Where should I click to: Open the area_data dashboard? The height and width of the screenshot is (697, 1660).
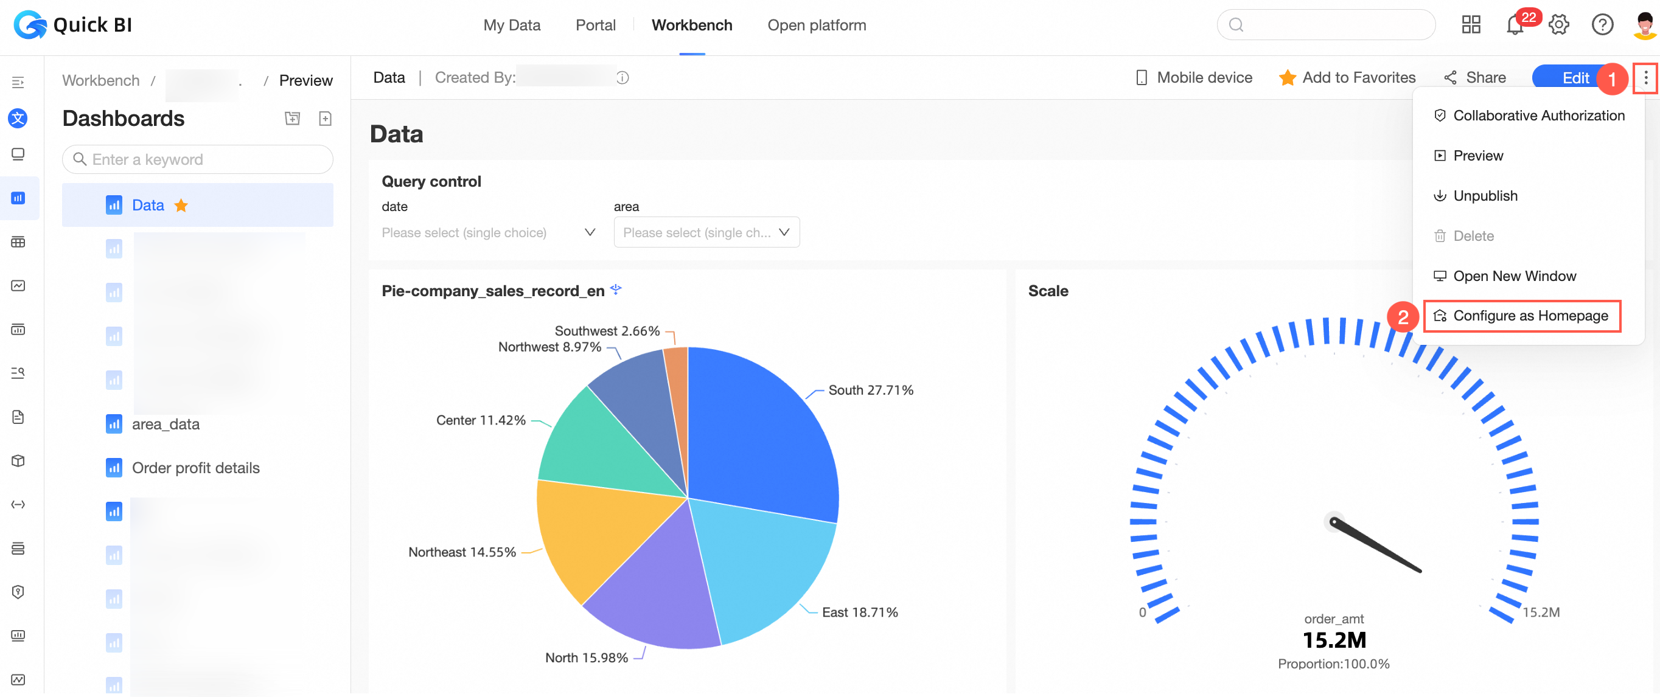pyautogui.click(x=166, y=424)
